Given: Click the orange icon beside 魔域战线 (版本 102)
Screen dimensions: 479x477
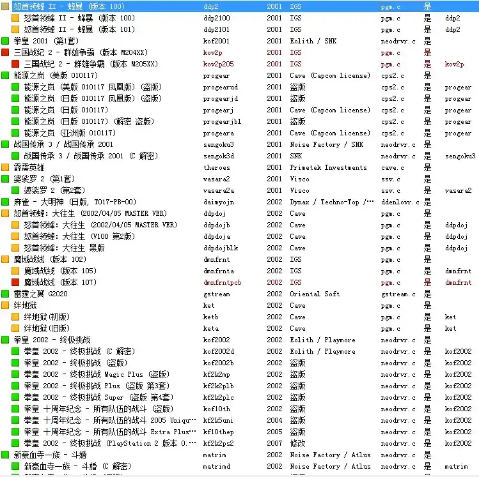Looking at the screenshot, I should [5, 259].
